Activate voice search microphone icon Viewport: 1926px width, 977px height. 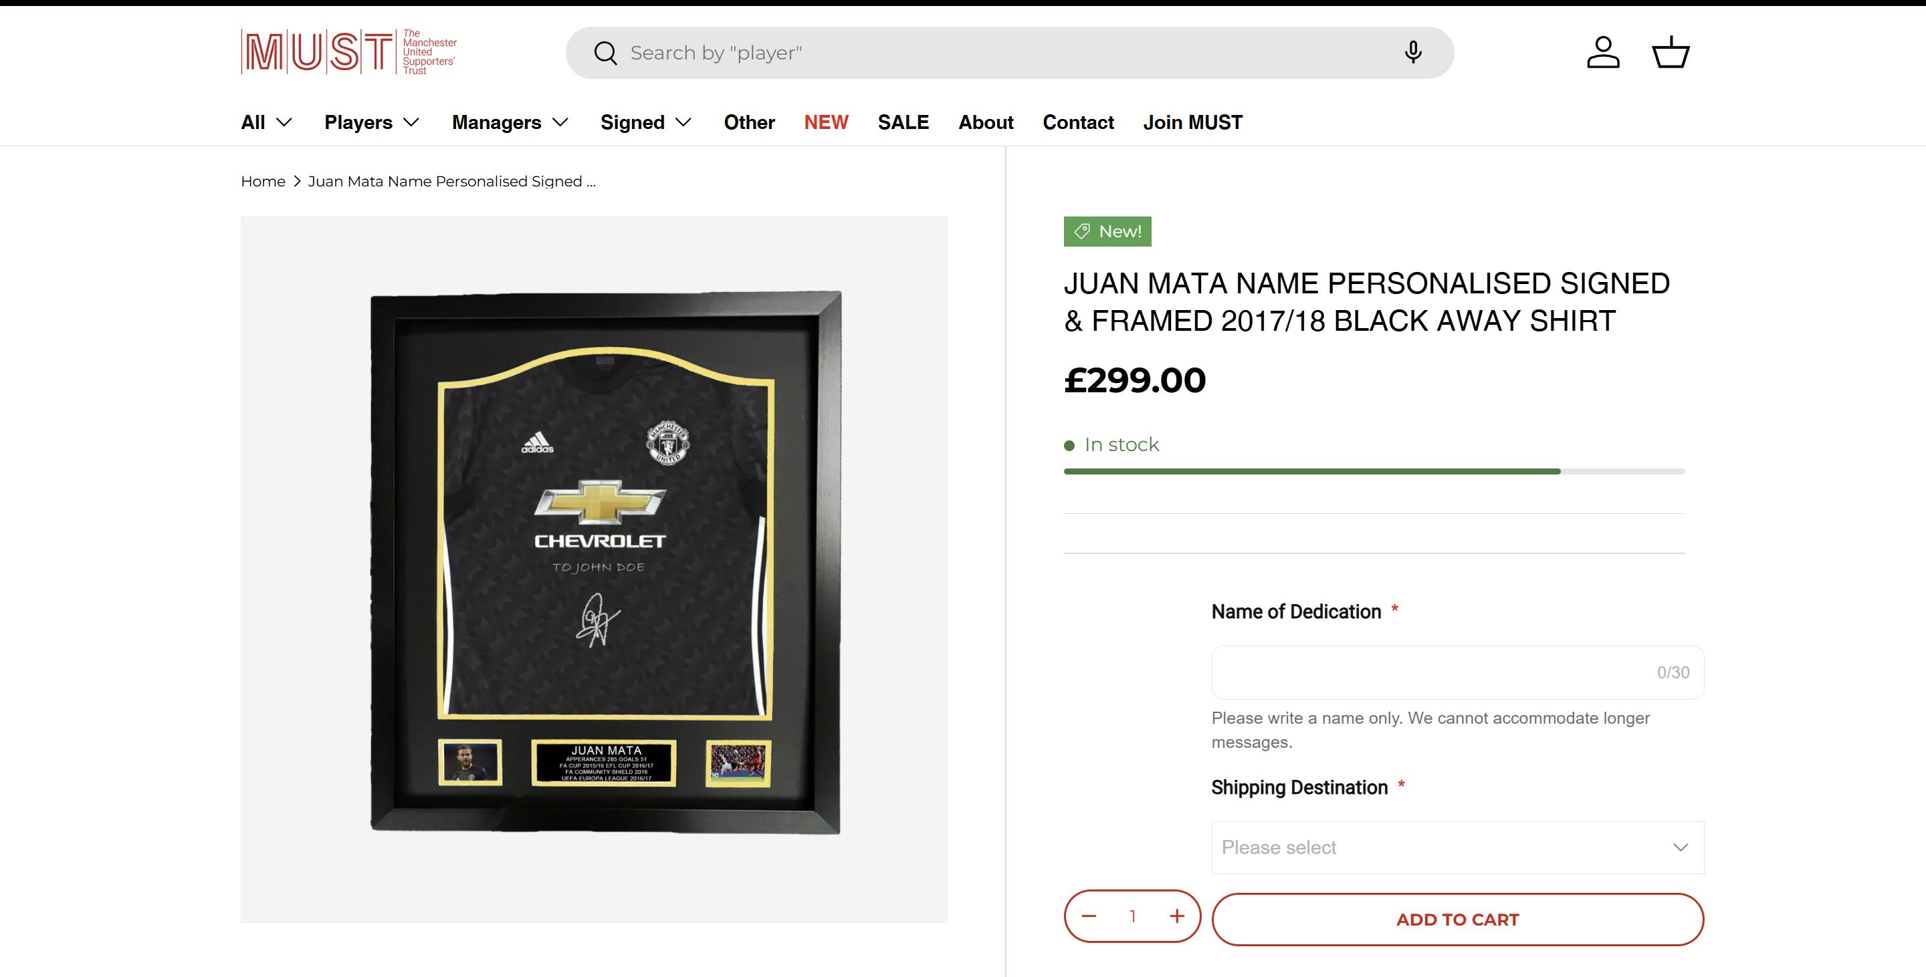(1412, 52)
